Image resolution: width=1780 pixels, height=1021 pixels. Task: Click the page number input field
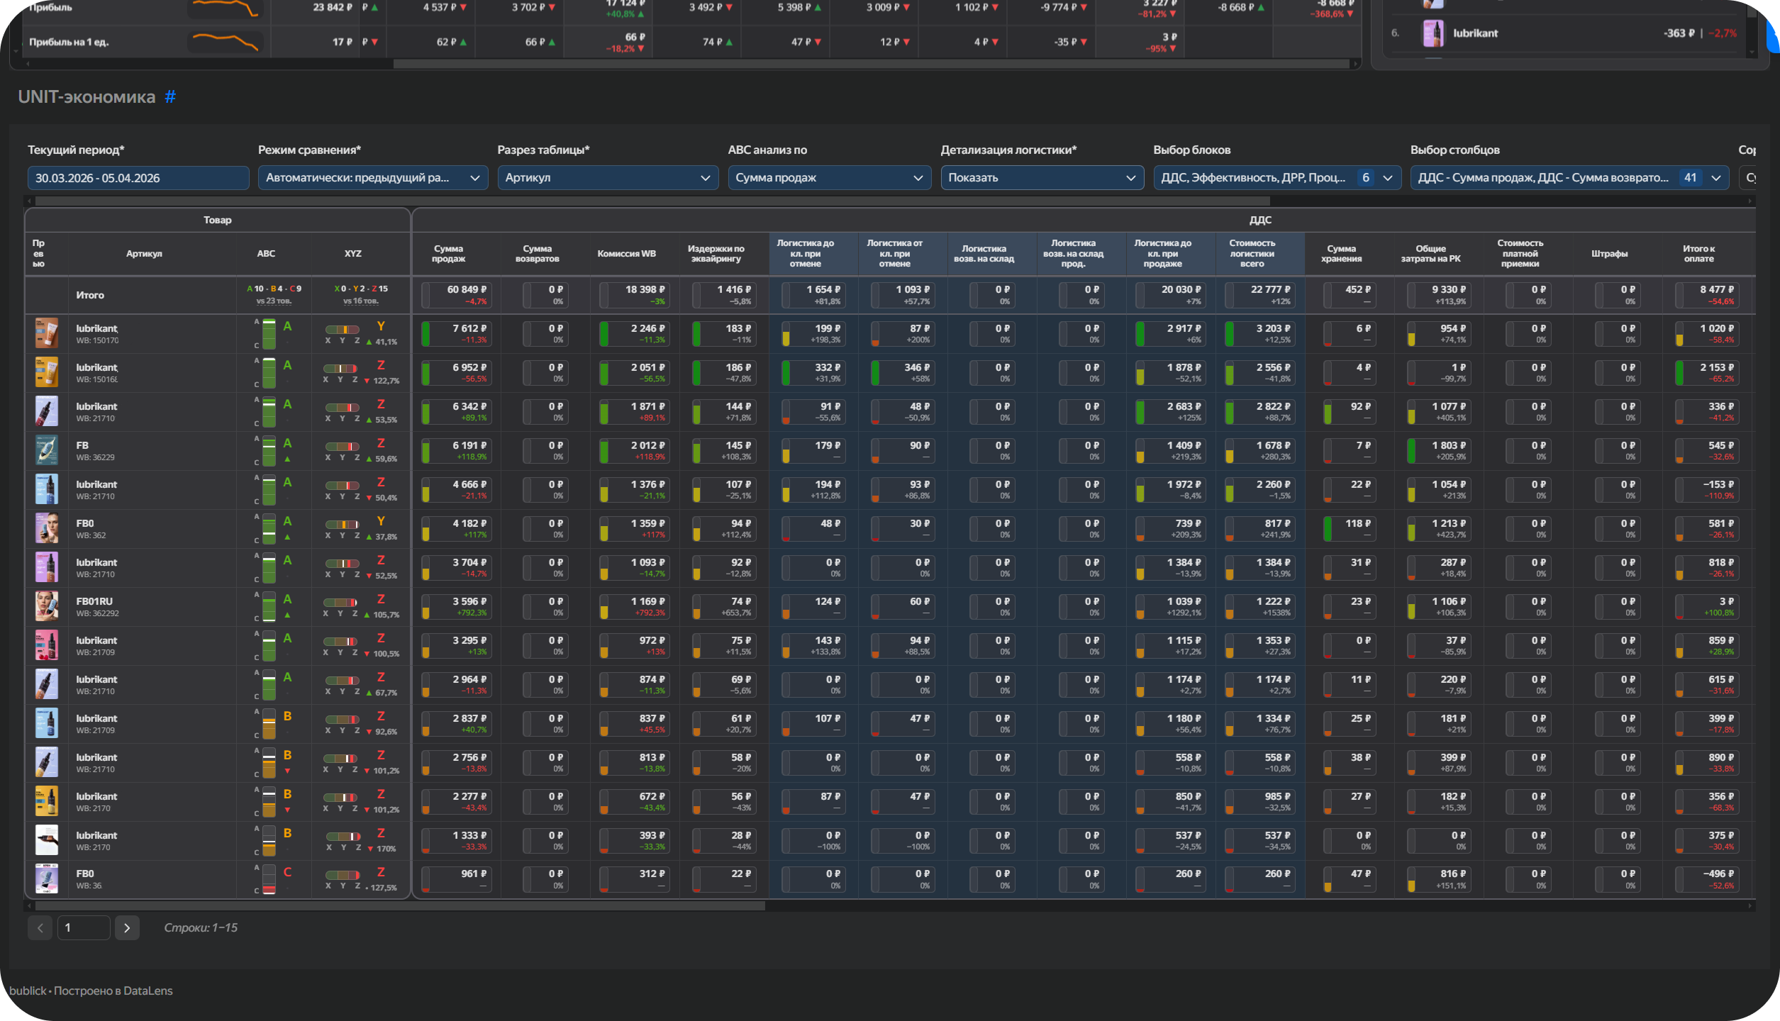point(84,927)
